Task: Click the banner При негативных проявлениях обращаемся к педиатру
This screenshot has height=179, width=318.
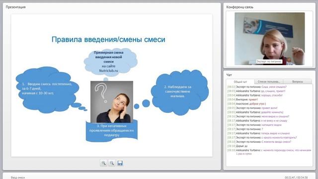Action: [111, 130]
